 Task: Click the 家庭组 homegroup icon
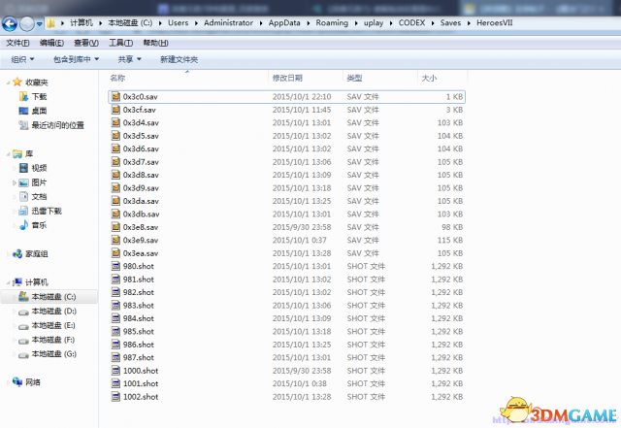coord(17,253)
